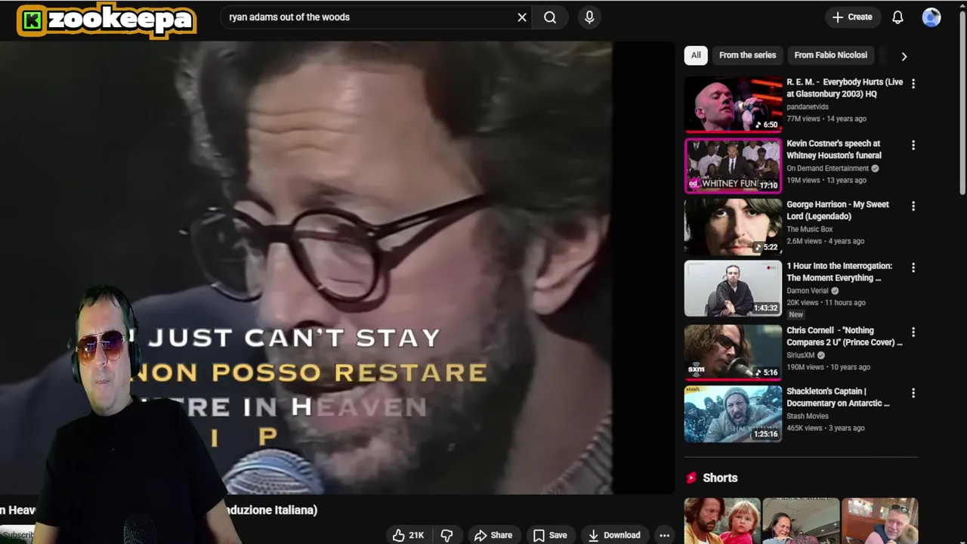Show more filter chips with right arrow

coord(904,56)
